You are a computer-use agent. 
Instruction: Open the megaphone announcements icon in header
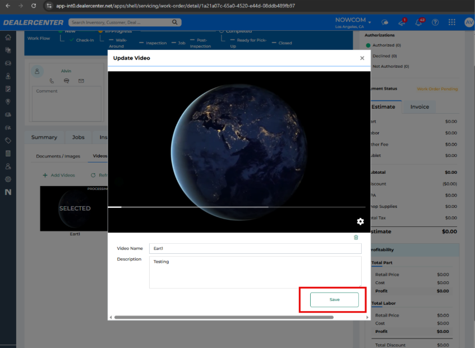pos(402,22)
